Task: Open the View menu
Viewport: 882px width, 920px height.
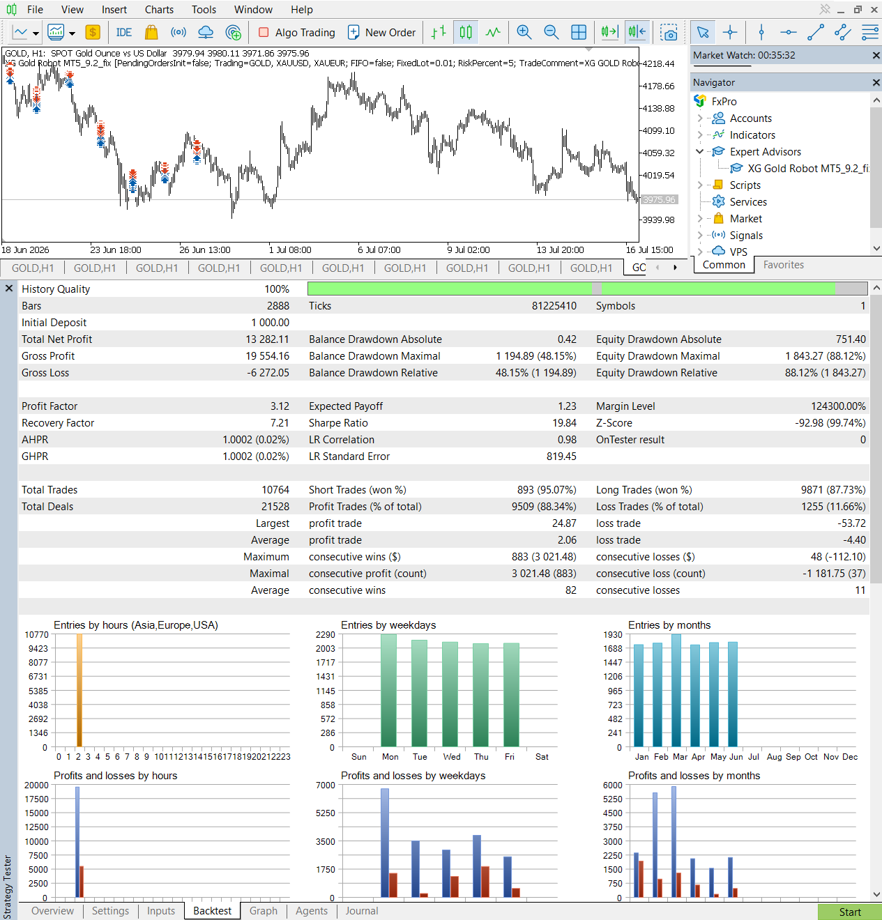Action: coord(73,10)
